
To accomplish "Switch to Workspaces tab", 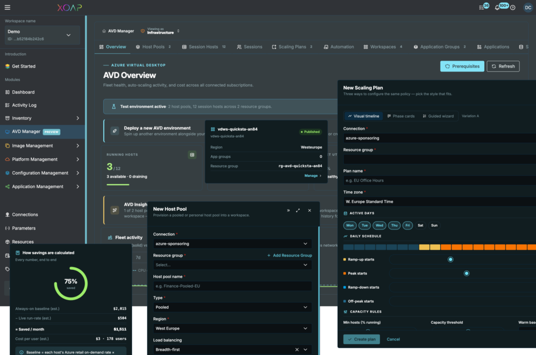I will tap(383, 47).
